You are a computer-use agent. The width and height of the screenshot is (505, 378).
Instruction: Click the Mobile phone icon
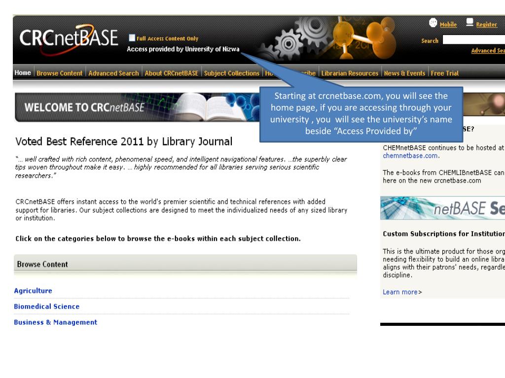[x=433, y=23]
